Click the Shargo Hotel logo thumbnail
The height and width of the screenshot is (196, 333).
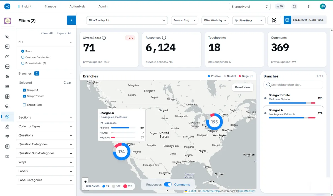click(8, 21)
